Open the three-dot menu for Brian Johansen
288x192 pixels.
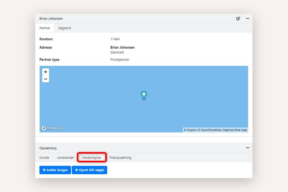click(247, 19)
